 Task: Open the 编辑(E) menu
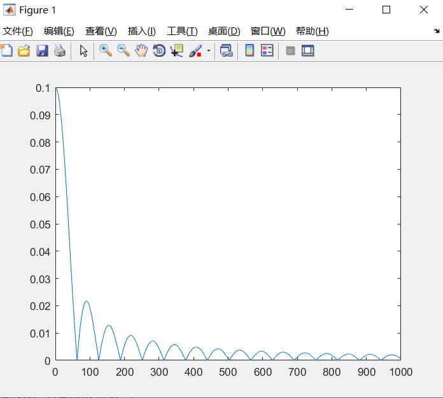59,31
